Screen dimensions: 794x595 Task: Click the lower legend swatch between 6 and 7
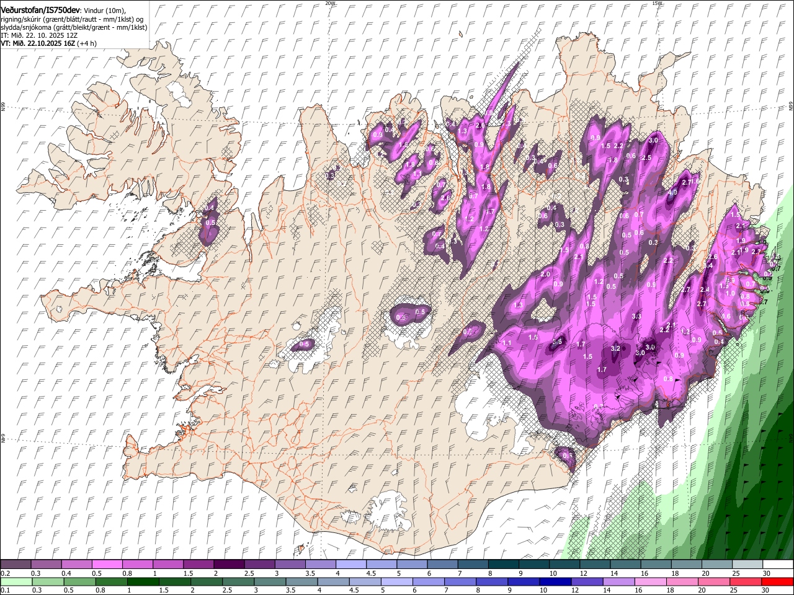point(429,582)
